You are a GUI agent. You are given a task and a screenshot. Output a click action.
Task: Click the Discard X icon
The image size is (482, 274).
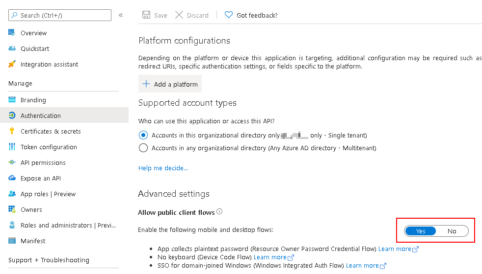(x=179, y=15)
